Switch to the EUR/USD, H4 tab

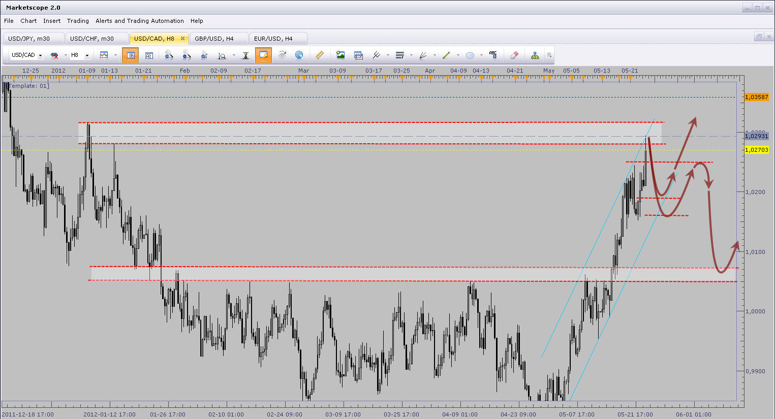click(x=278, y=39)
